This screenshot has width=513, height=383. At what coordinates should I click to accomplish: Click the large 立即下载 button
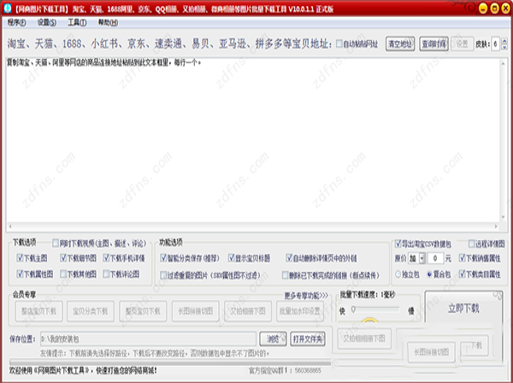(463, 308)
